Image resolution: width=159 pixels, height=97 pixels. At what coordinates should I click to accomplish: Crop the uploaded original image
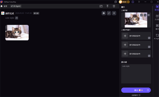pos(145,15)
